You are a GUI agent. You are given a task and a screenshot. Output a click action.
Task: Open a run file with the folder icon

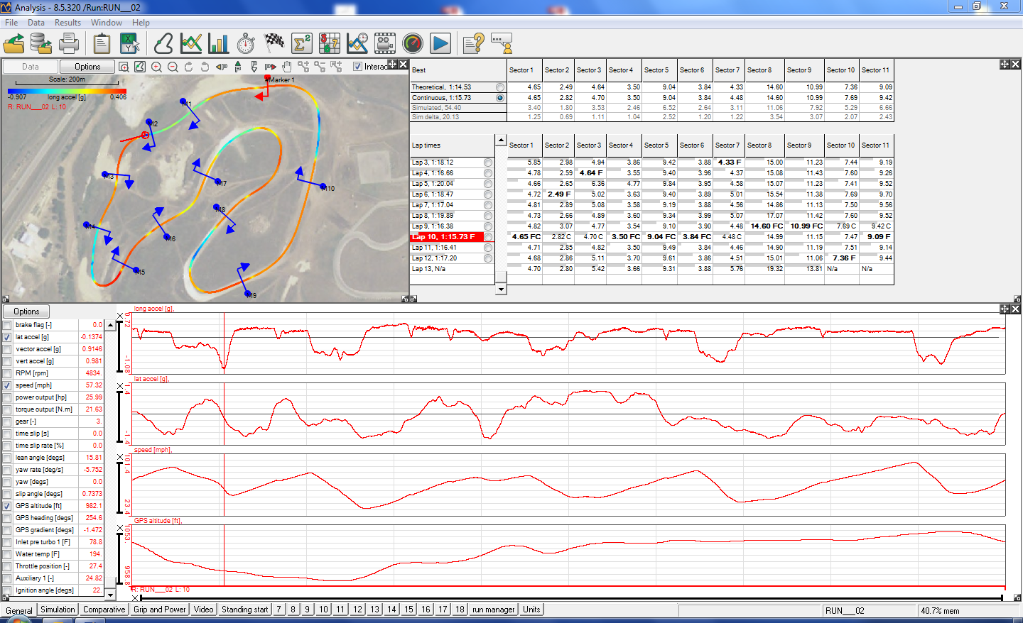14,44
